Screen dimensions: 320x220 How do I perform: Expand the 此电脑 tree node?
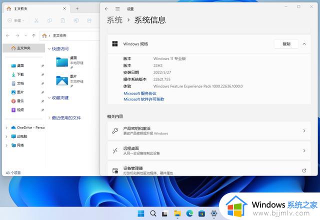pos(6,136)
